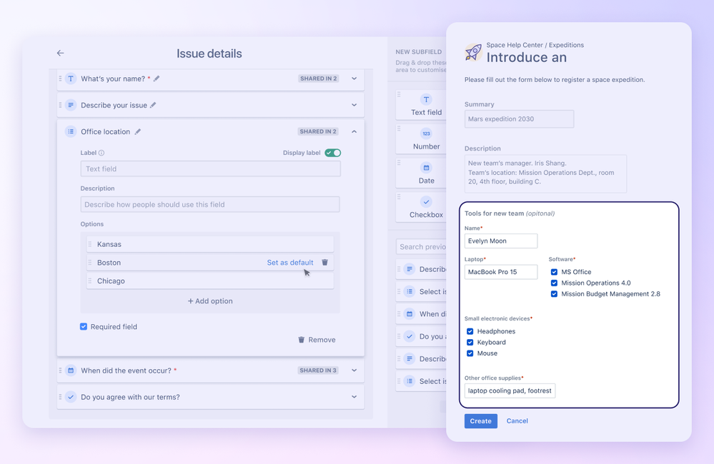Uncheck the Required field checkbox

pyautogui.click(x=84, y=327)
